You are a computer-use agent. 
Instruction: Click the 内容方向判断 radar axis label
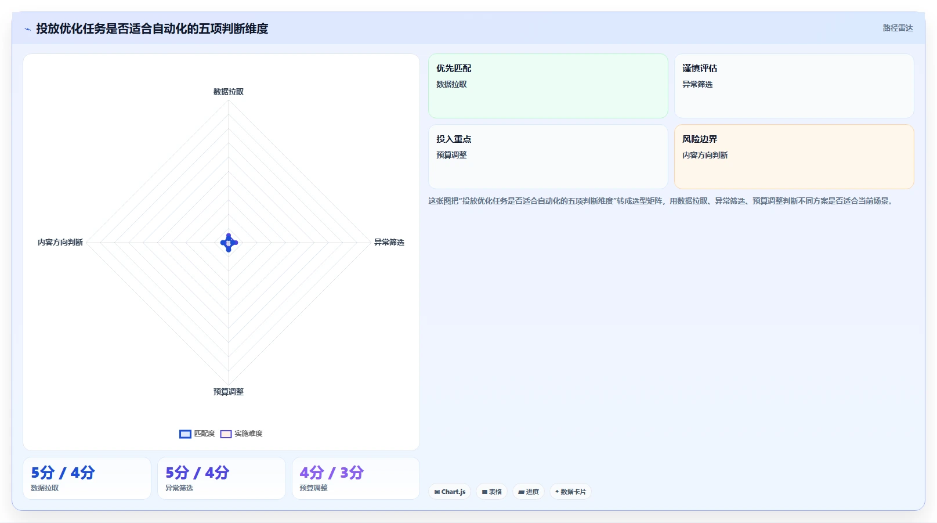(60, 242)
